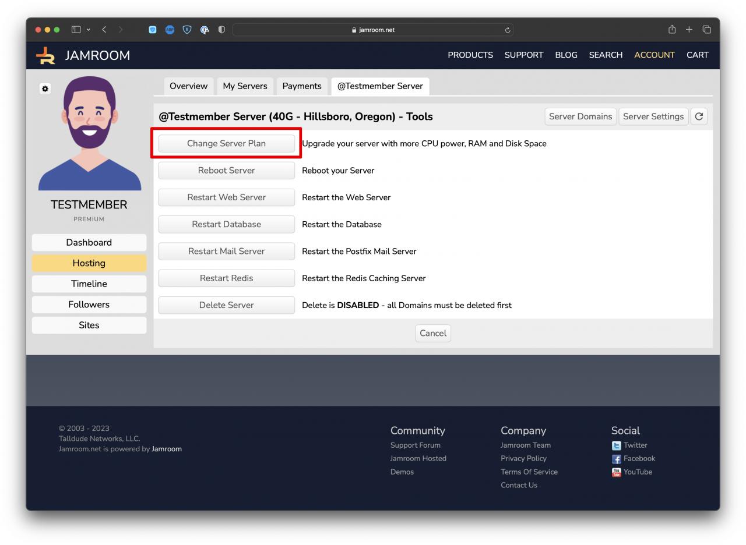Click the Restart Redis button
746x545 pixels.
[x=226, y=278]
